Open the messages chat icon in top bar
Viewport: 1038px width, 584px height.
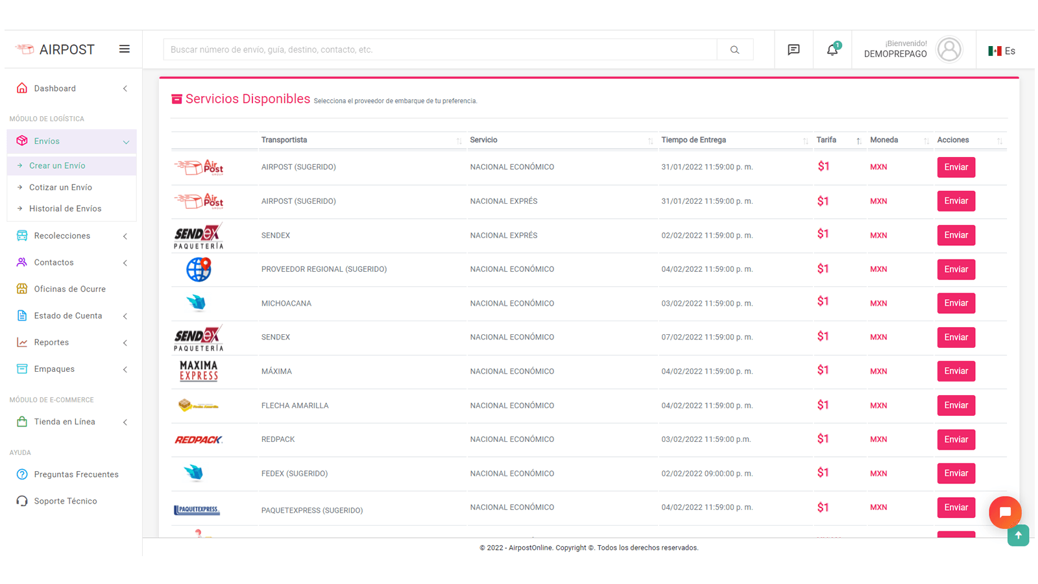pos(793,49)
